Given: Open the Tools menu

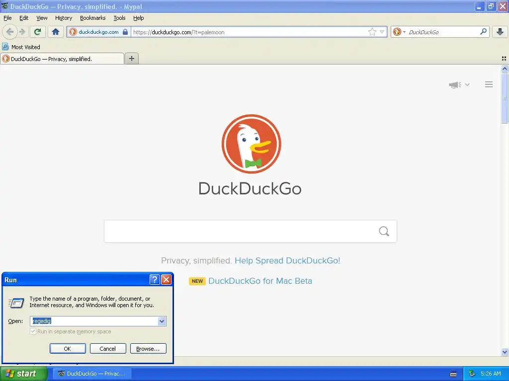Looking at the screenshot, I should pyautogui.click(x=119, y=18).
